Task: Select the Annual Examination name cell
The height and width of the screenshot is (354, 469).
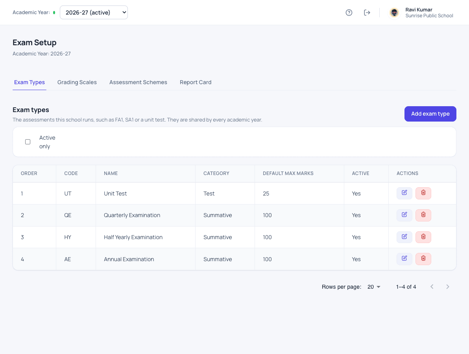Action: pyautogui.click(x=145, y=259)
